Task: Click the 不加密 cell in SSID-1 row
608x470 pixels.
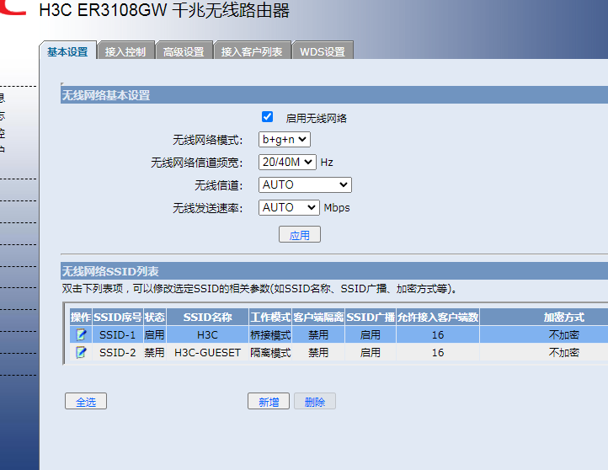Action: pyautogui.click(x=564, y=334)
